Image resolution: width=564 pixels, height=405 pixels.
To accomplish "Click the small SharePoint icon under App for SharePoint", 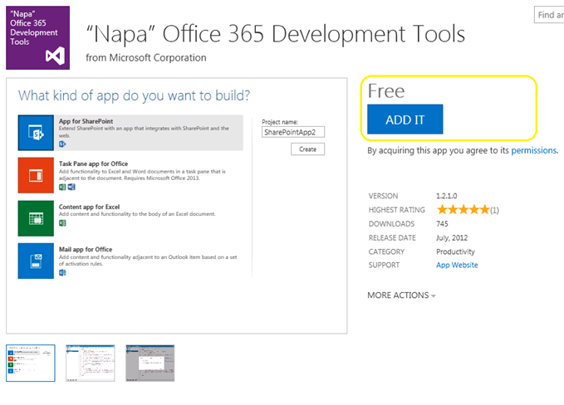I will tap(62, 144).
